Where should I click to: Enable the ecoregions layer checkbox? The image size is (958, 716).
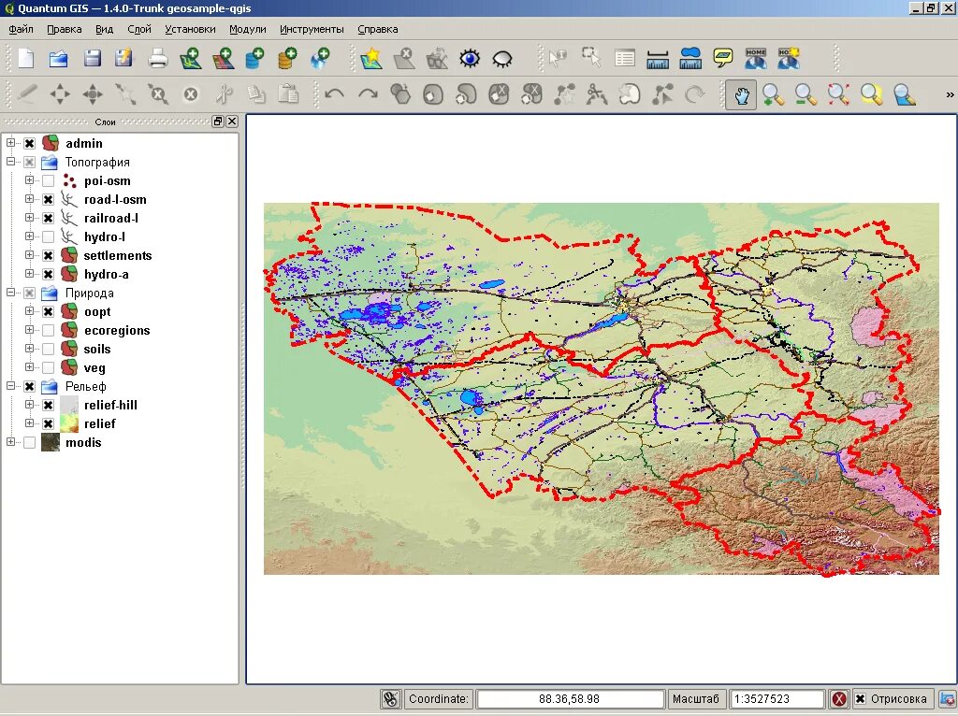[x=49, y=330]
